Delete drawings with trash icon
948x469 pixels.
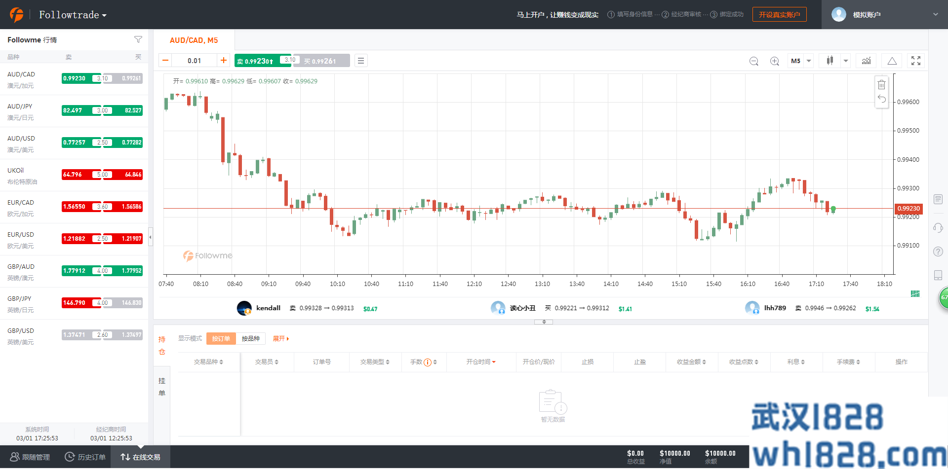coord(881,85)
